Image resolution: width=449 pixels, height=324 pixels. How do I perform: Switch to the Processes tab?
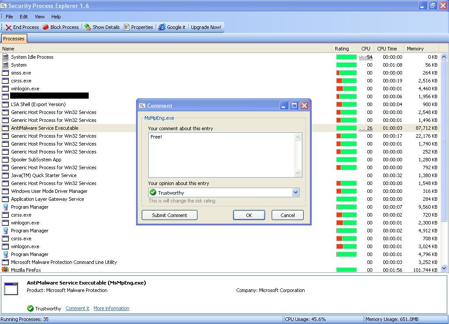coord(14,38)
